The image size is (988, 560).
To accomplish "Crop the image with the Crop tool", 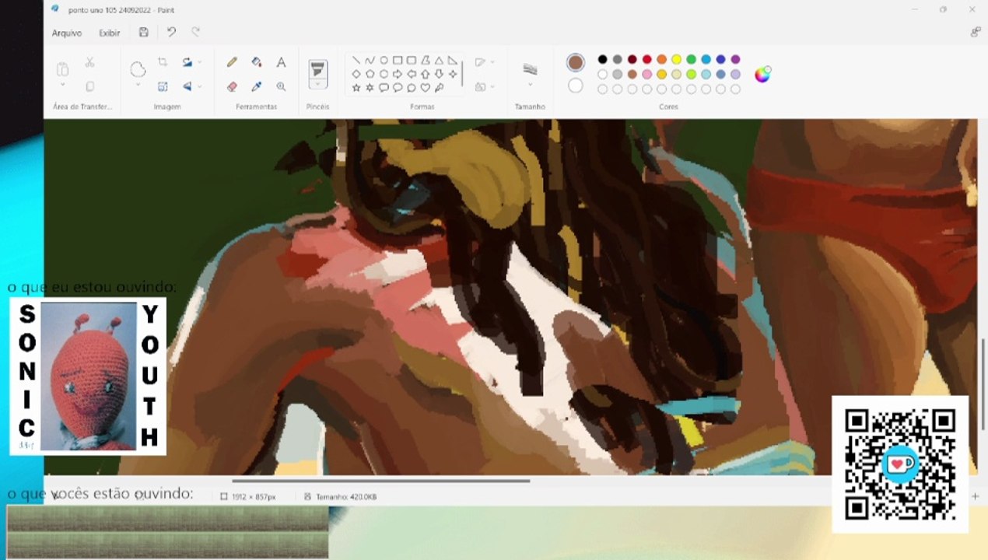I will point(163,62).
